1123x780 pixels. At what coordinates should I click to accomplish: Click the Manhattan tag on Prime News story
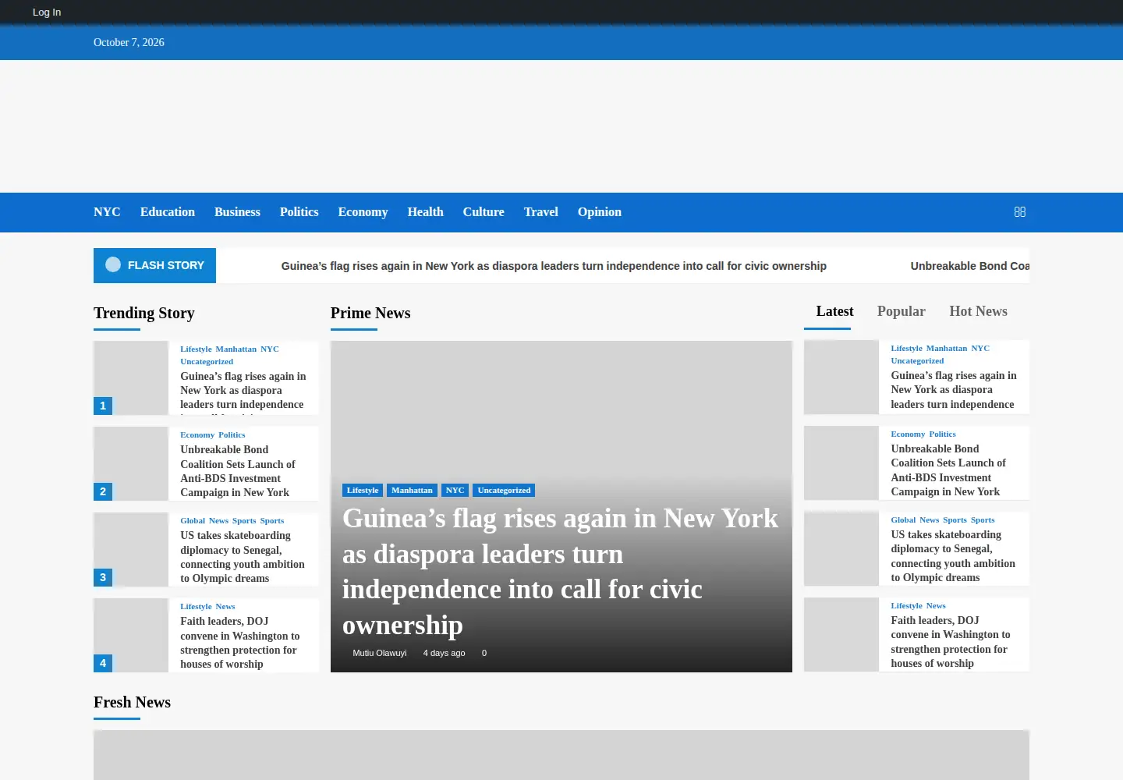click(412, 491)
